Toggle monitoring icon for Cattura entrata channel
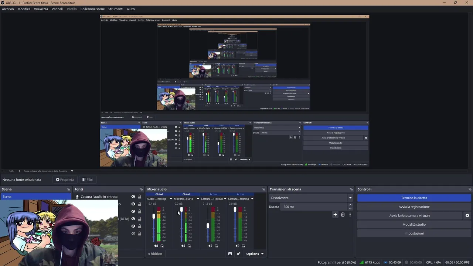 pyautogui.click(x=244, y=246)
